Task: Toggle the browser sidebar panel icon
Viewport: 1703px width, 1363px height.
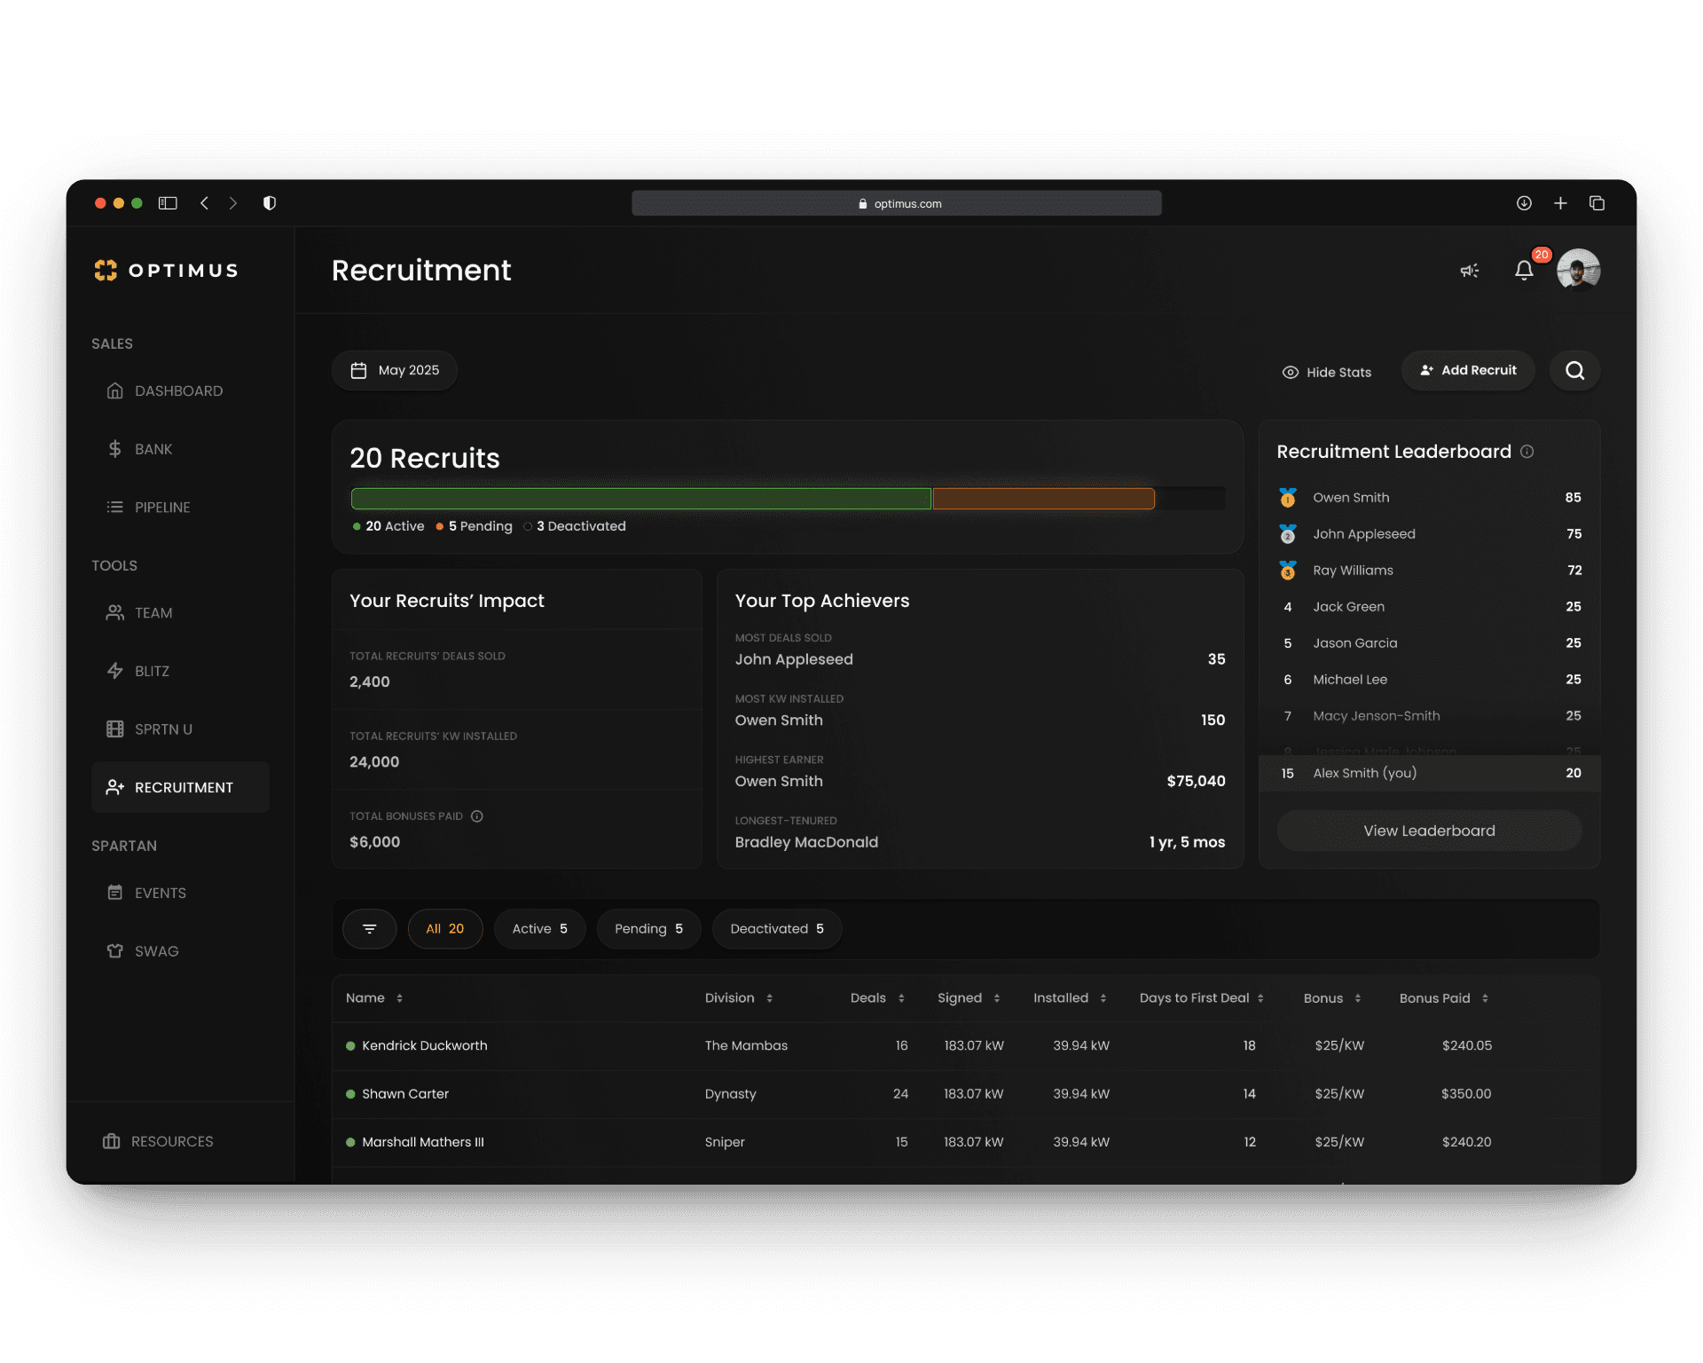Action: click(x=168, y=203)
